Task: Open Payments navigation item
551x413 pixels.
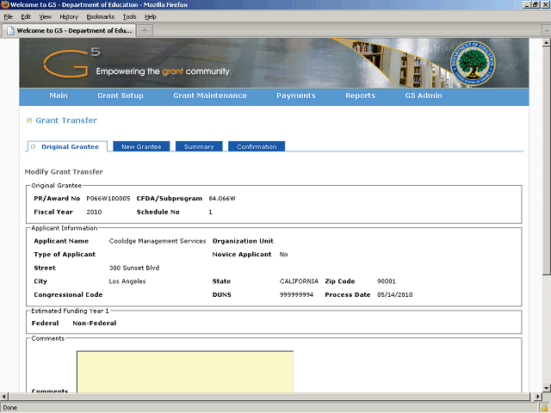Action: 296,96
